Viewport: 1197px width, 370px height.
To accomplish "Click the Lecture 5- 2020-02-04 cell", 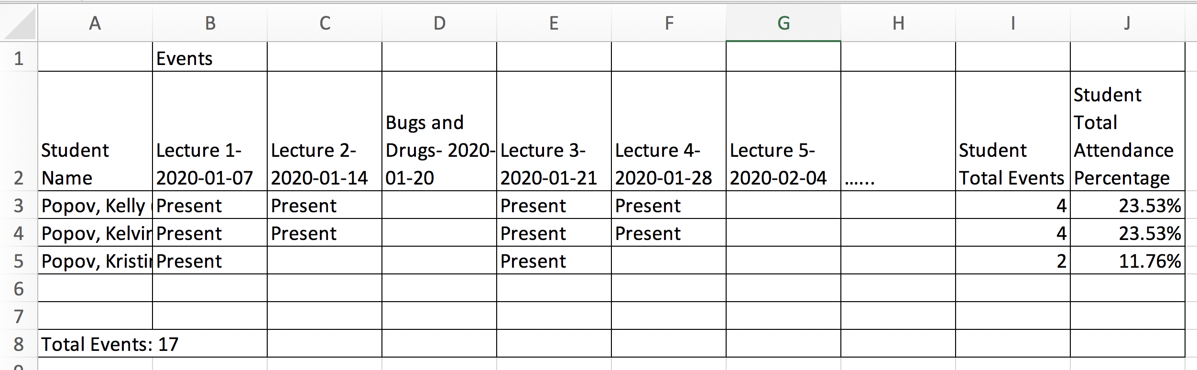I will pyautogui.click(x=783, y=164).
